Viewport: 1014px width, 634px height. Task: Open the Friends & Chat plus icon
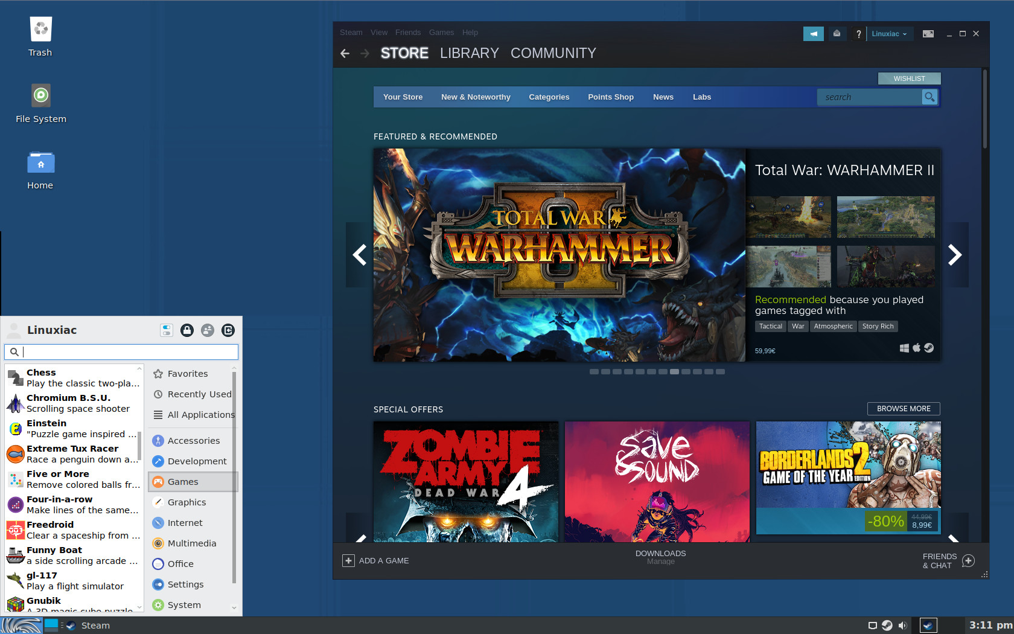968,561
